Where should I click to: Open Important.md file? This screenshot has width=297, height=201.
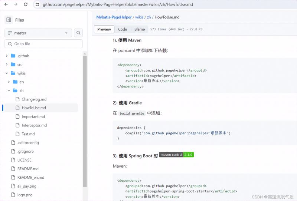click(x=33, y=116)
